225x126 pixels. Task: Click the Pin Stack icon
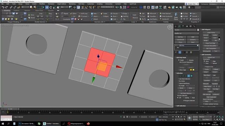[x=176, y=52]
